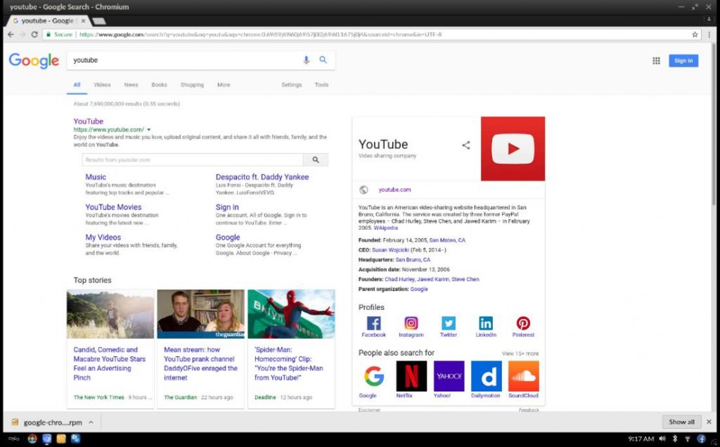Viewport: 720px width, 447px height.
Task: Open the file manager in the taskbar
Action: point(61,439)
